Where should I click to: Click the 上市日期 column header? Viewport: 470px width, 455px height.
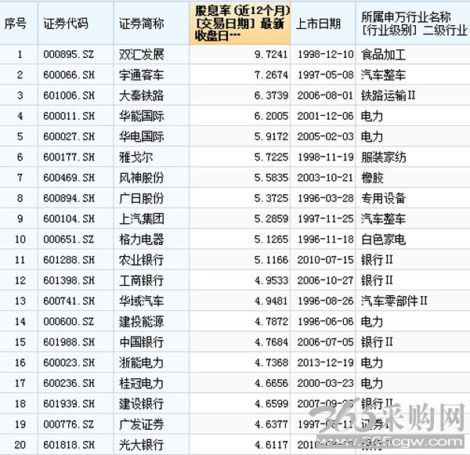click(x=323, y=23)
